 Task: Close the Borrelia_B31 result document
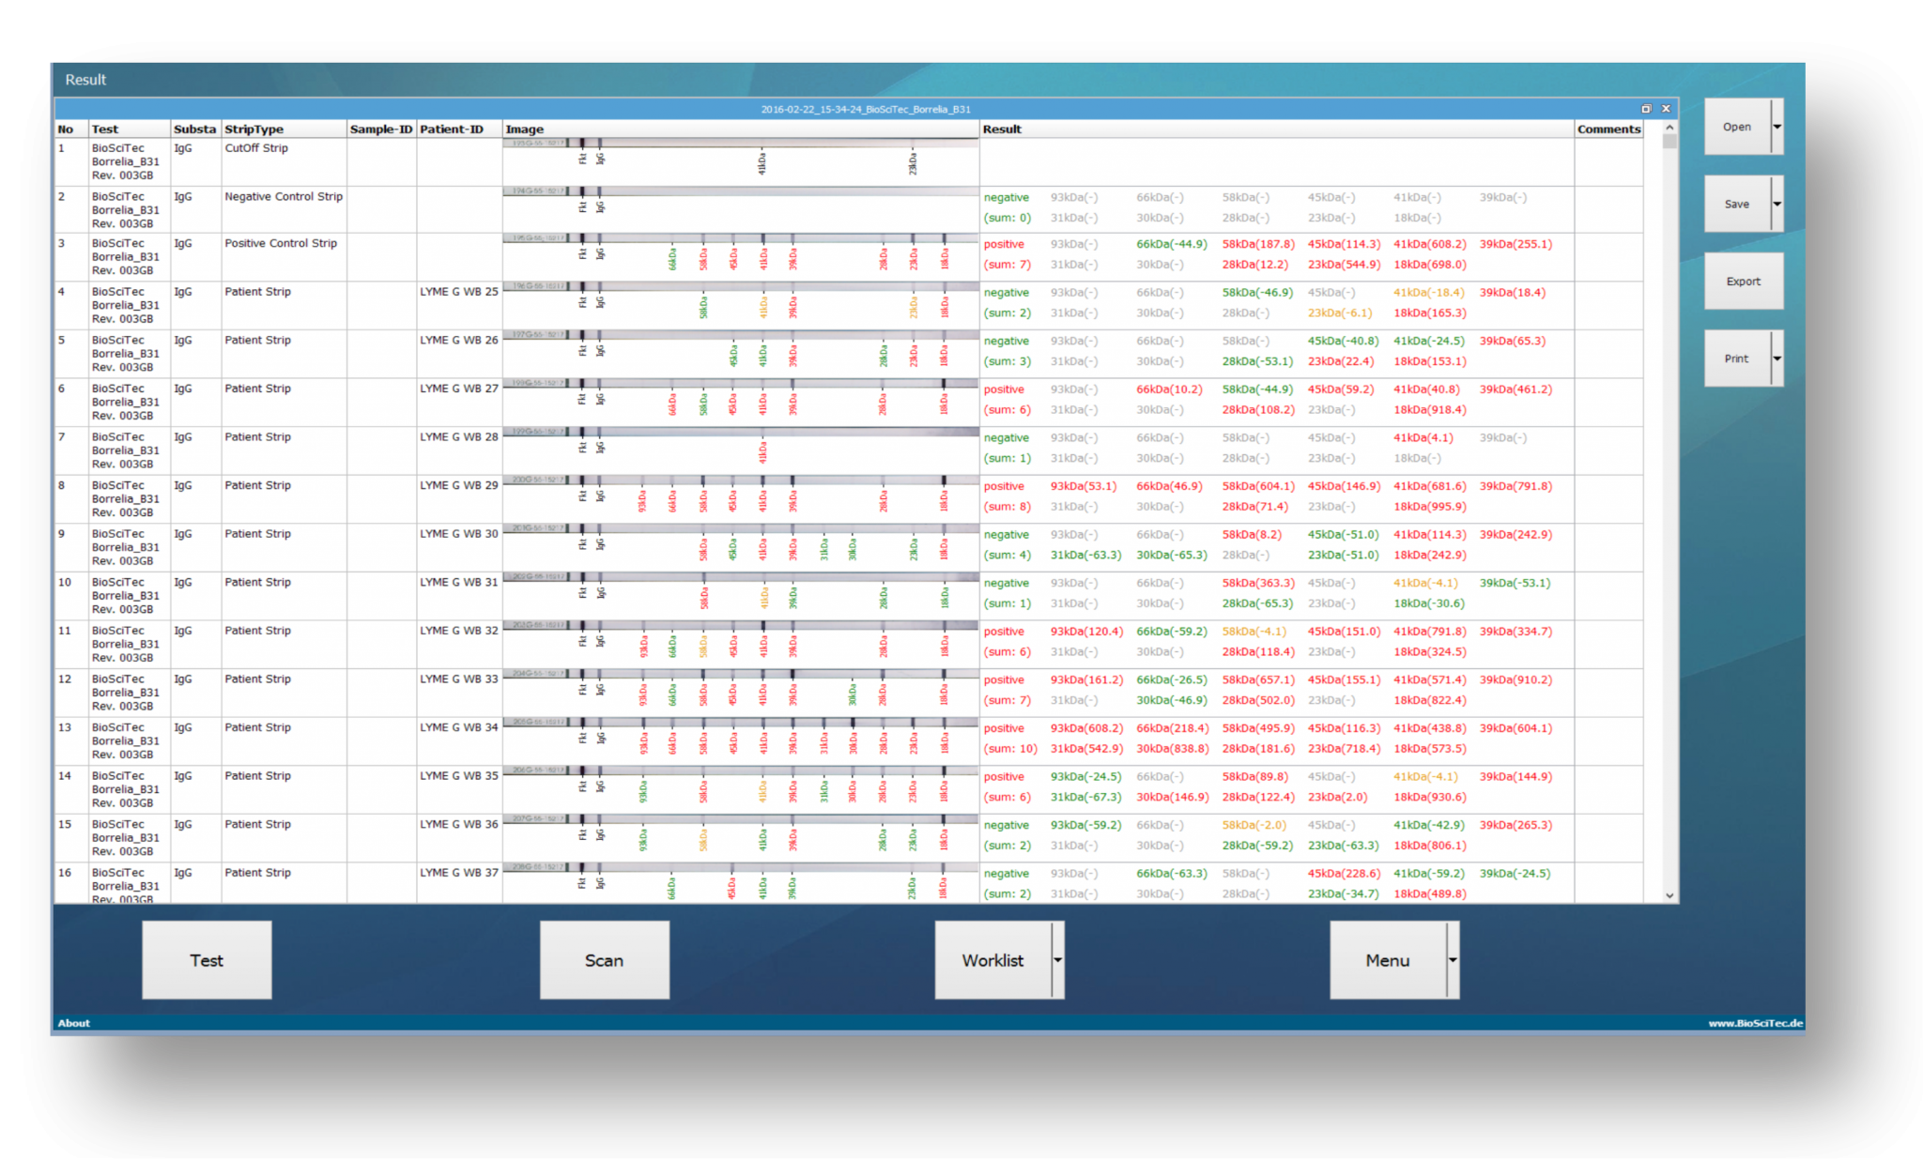(1667, 109)
